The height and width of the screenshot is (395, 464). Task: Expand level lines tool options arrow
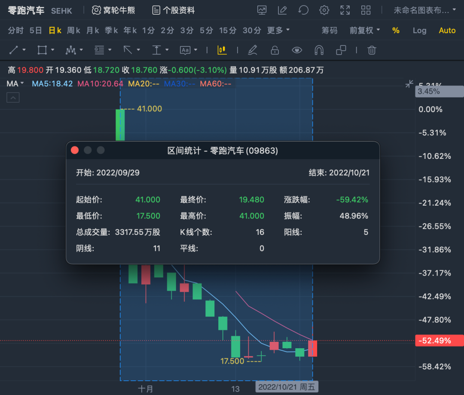[x=110, y=50]
